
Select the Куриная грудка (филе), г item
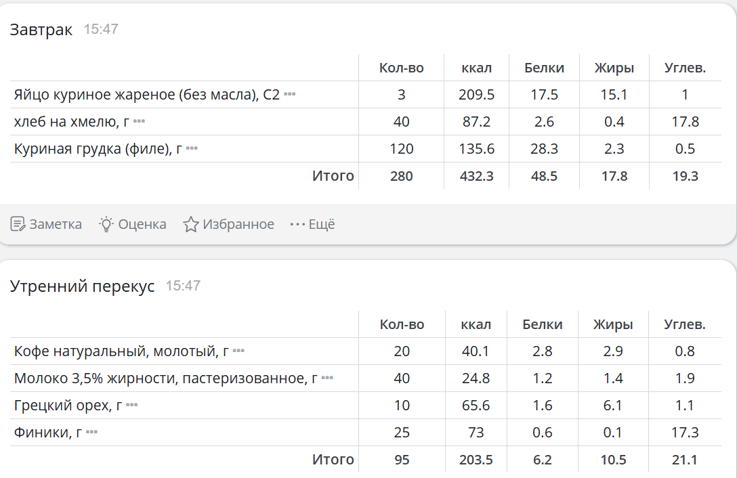coord(98,149)
